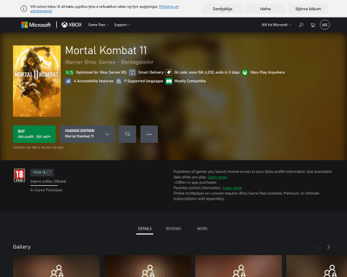
Task: Click the Smart Delivery label
Action: [150, 72]
